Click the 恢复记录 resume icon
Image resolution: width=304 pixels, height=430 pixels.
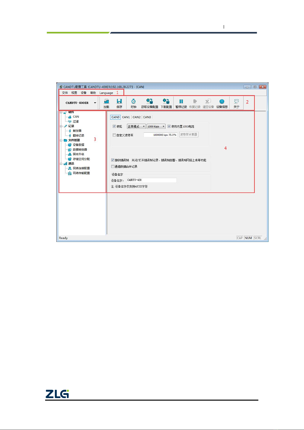point(195,101)
